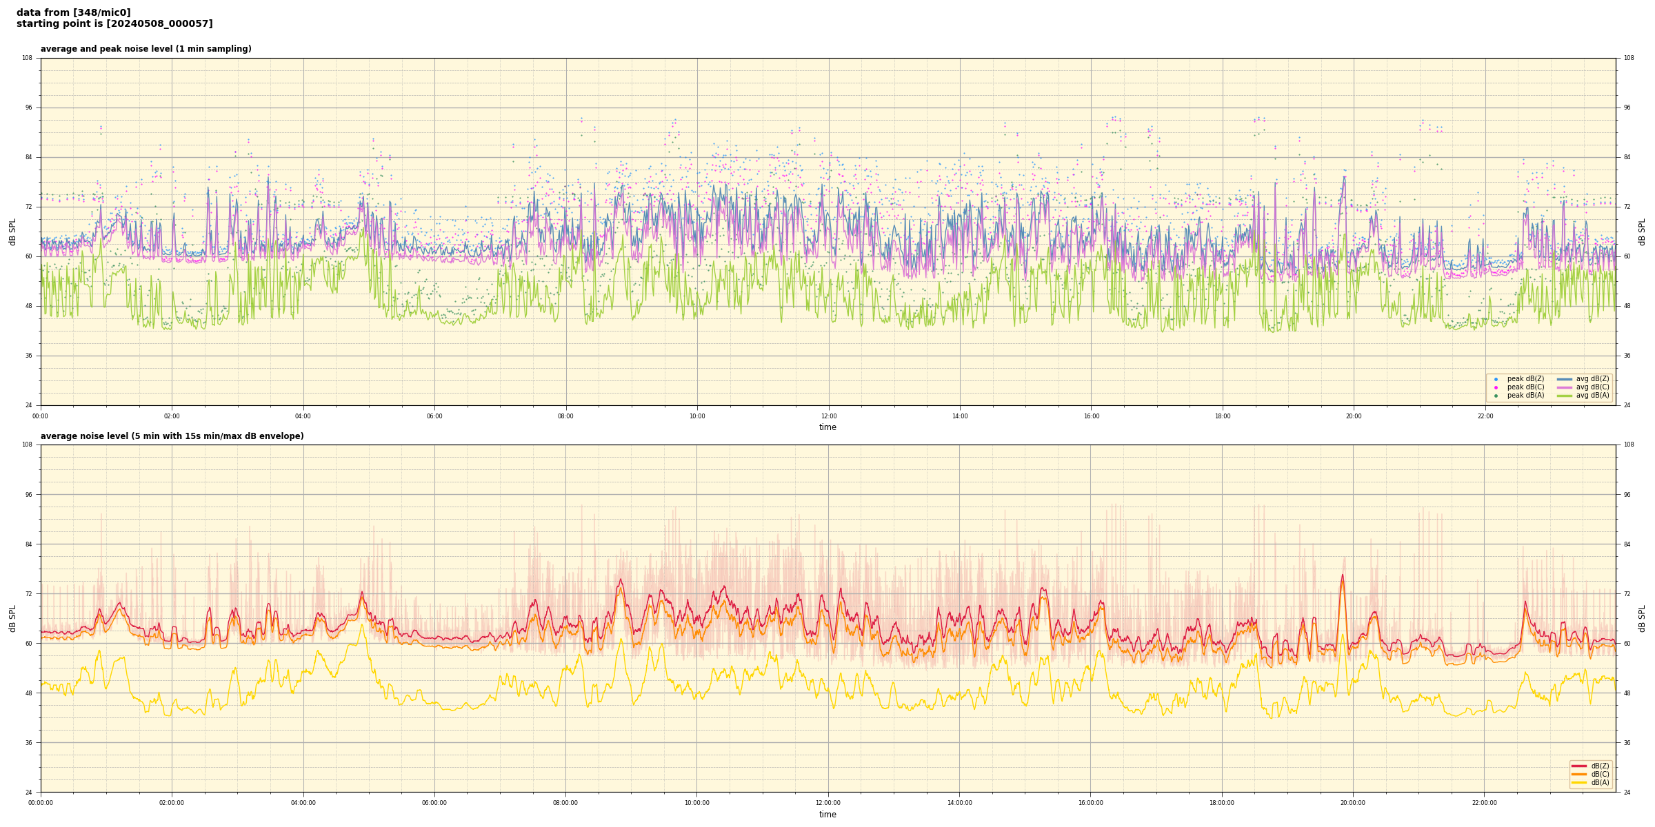Click the yellow dB(A) swatch in bottom legend
1655x827 pixels.
point(1578,782)
